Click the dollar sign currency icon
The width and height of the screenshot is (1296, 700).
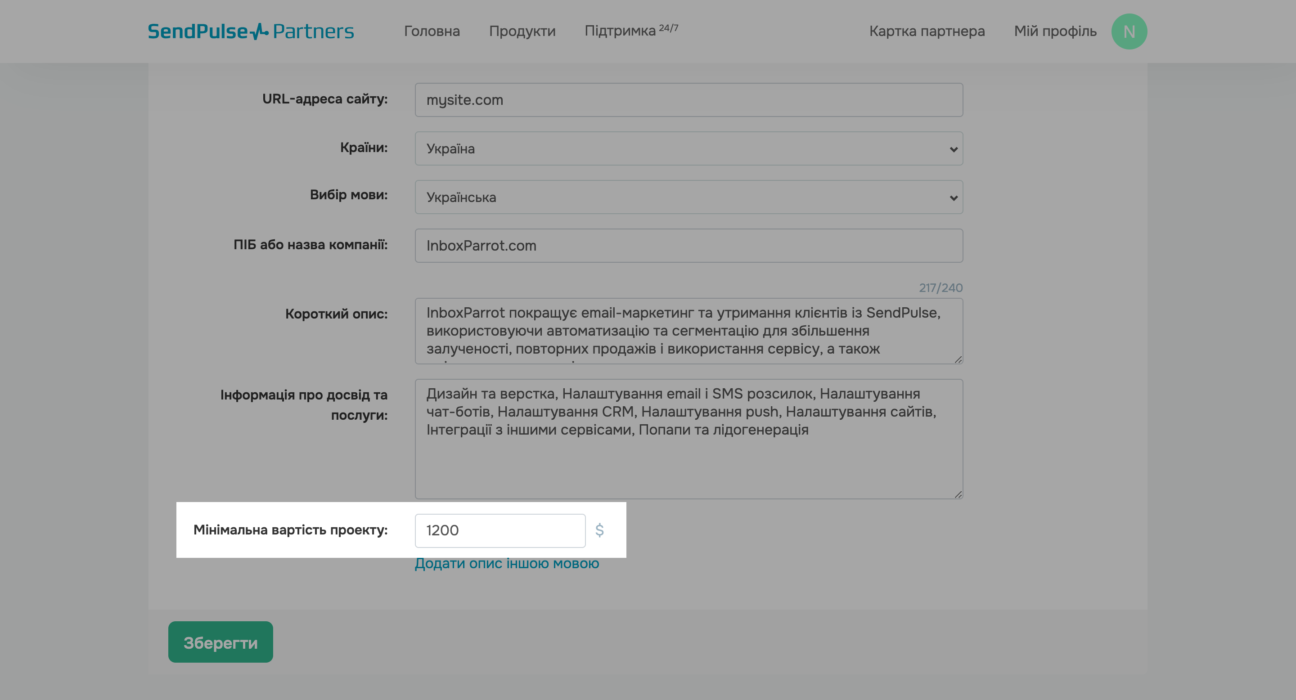(x=599, y=530)
